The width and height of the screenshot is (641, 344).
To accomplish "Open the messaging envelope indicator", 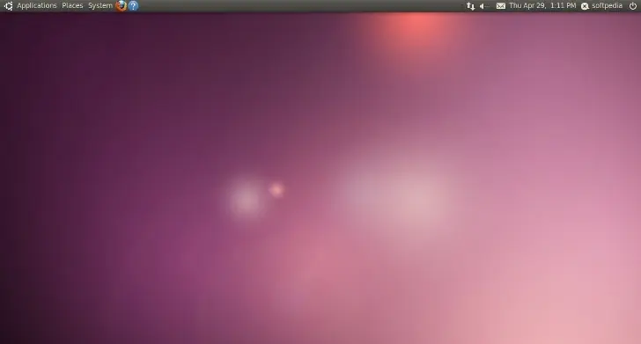I will 501,6.
